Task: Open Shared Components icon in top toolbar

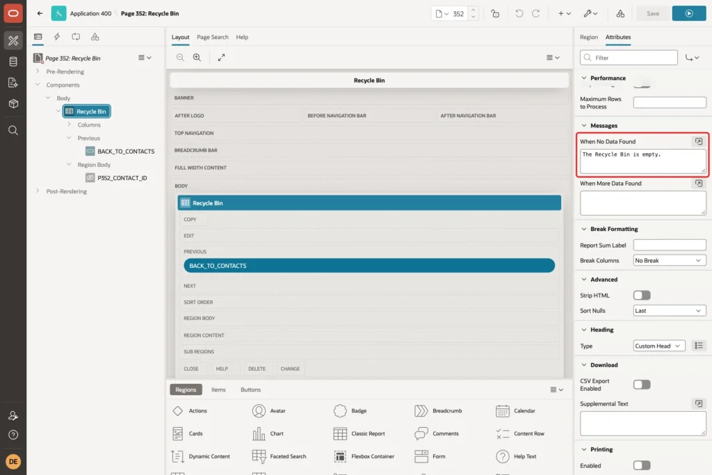Action: pyautogui.click(x=620, y=14)
